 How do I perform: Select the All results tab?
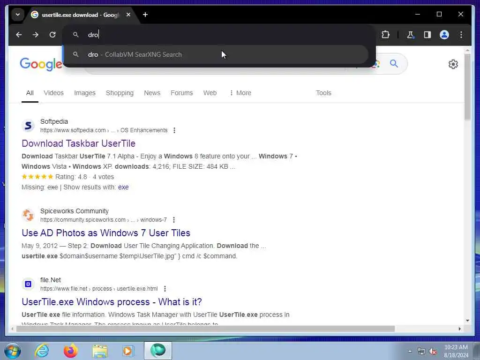coord(30,93)
